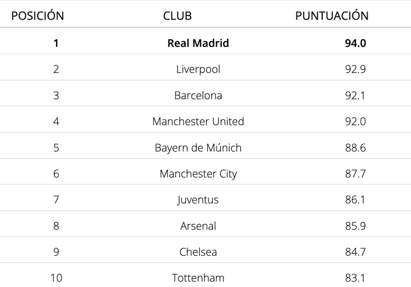Select the Bayern de Múnich row
Viewport: 411px width, 287px height.
tap(205, 148)
